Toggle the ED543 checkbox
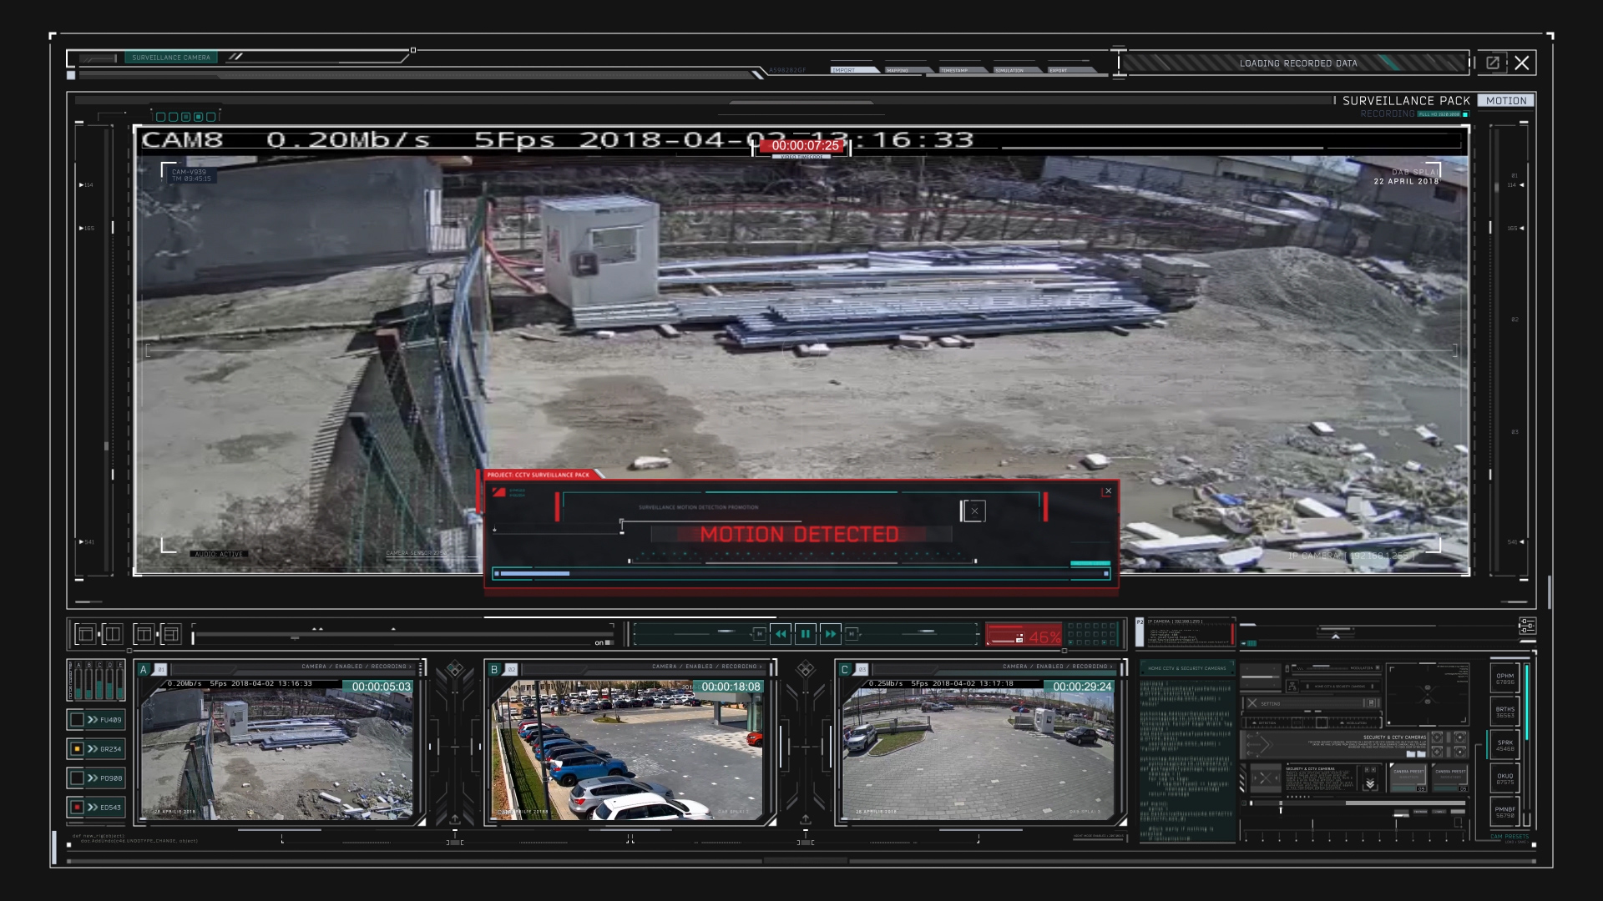Screen dimensions: 1603x901 coord(77,807)
